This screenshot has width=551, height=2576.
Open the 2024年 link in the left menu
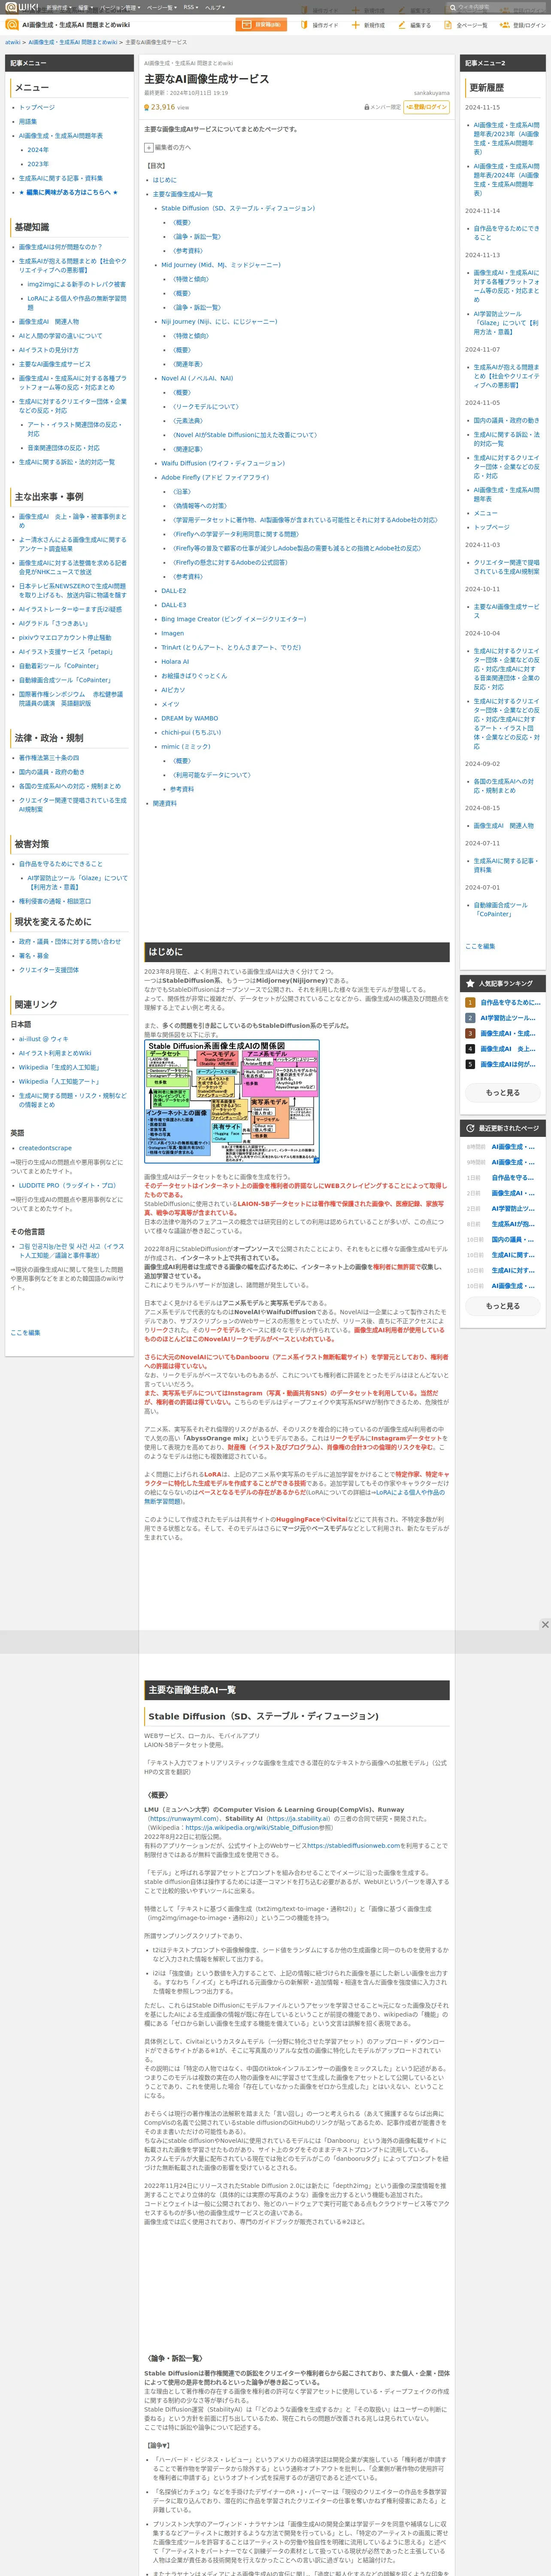[x=38, y=149]
